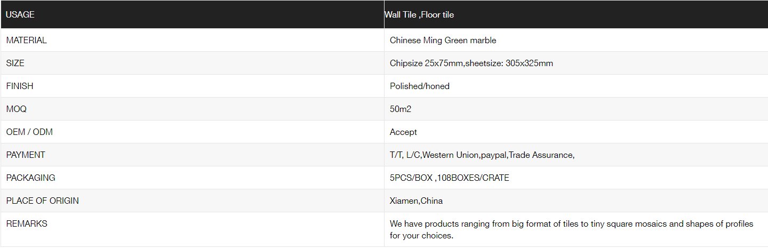Select the PAYMENT row label
This screenshot has height=248, width=768.
coord(26,155)
